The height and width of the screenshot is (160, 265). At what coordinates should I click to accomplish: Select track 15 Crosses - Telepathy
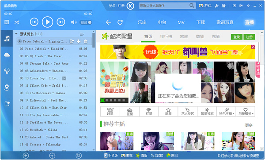[53, 145]
